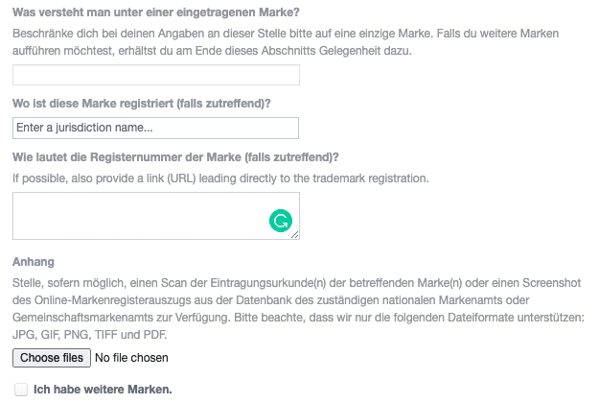Tick the 'Ich habe weitere Marken' checkbox
Image resolution: width=599 pixels, height=403 pixels.
tap(21, 390)
